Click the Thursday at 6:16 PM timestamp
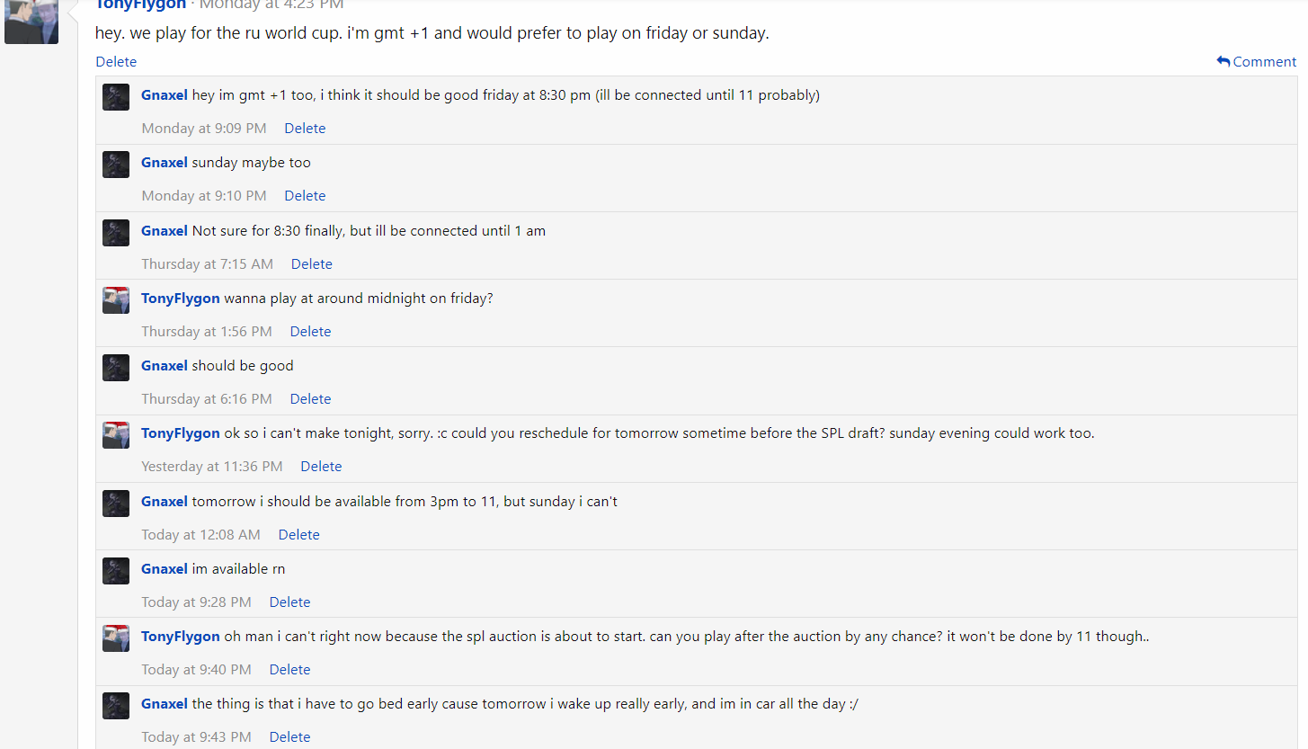 pos(207,399)
